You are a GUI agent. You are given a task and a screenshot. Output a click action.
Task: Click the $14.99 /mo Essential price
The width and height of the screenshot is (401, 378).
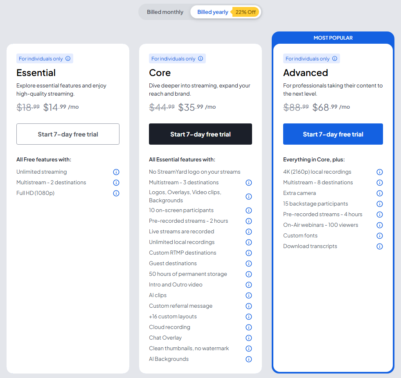click(61, 107)
